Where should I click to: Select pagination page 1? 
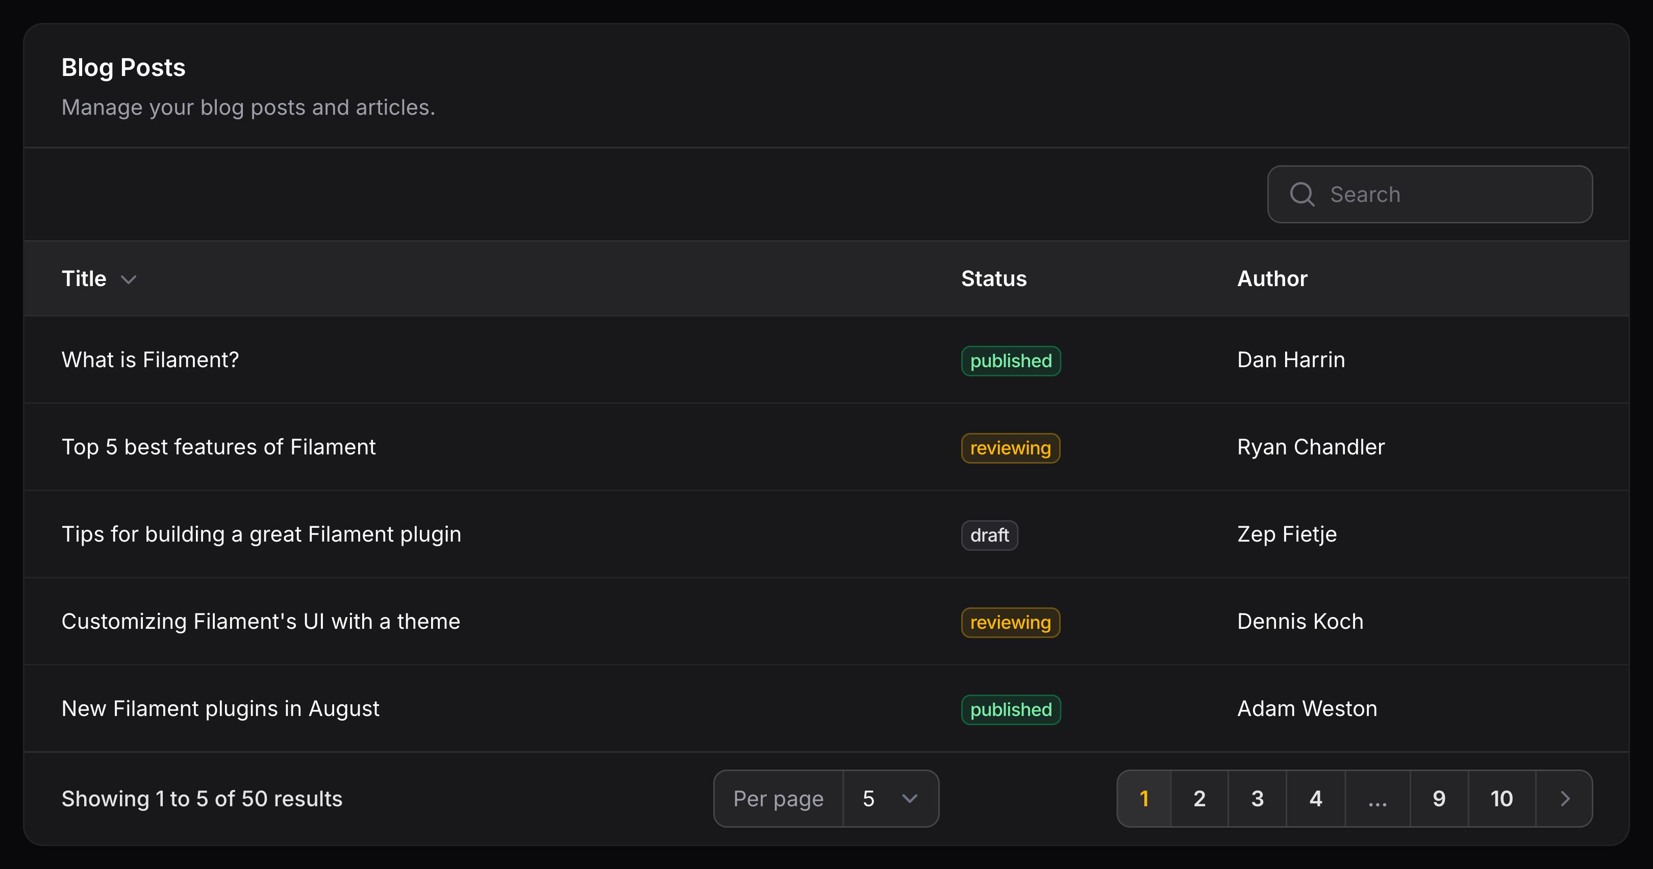click(x=1144, y=799)
